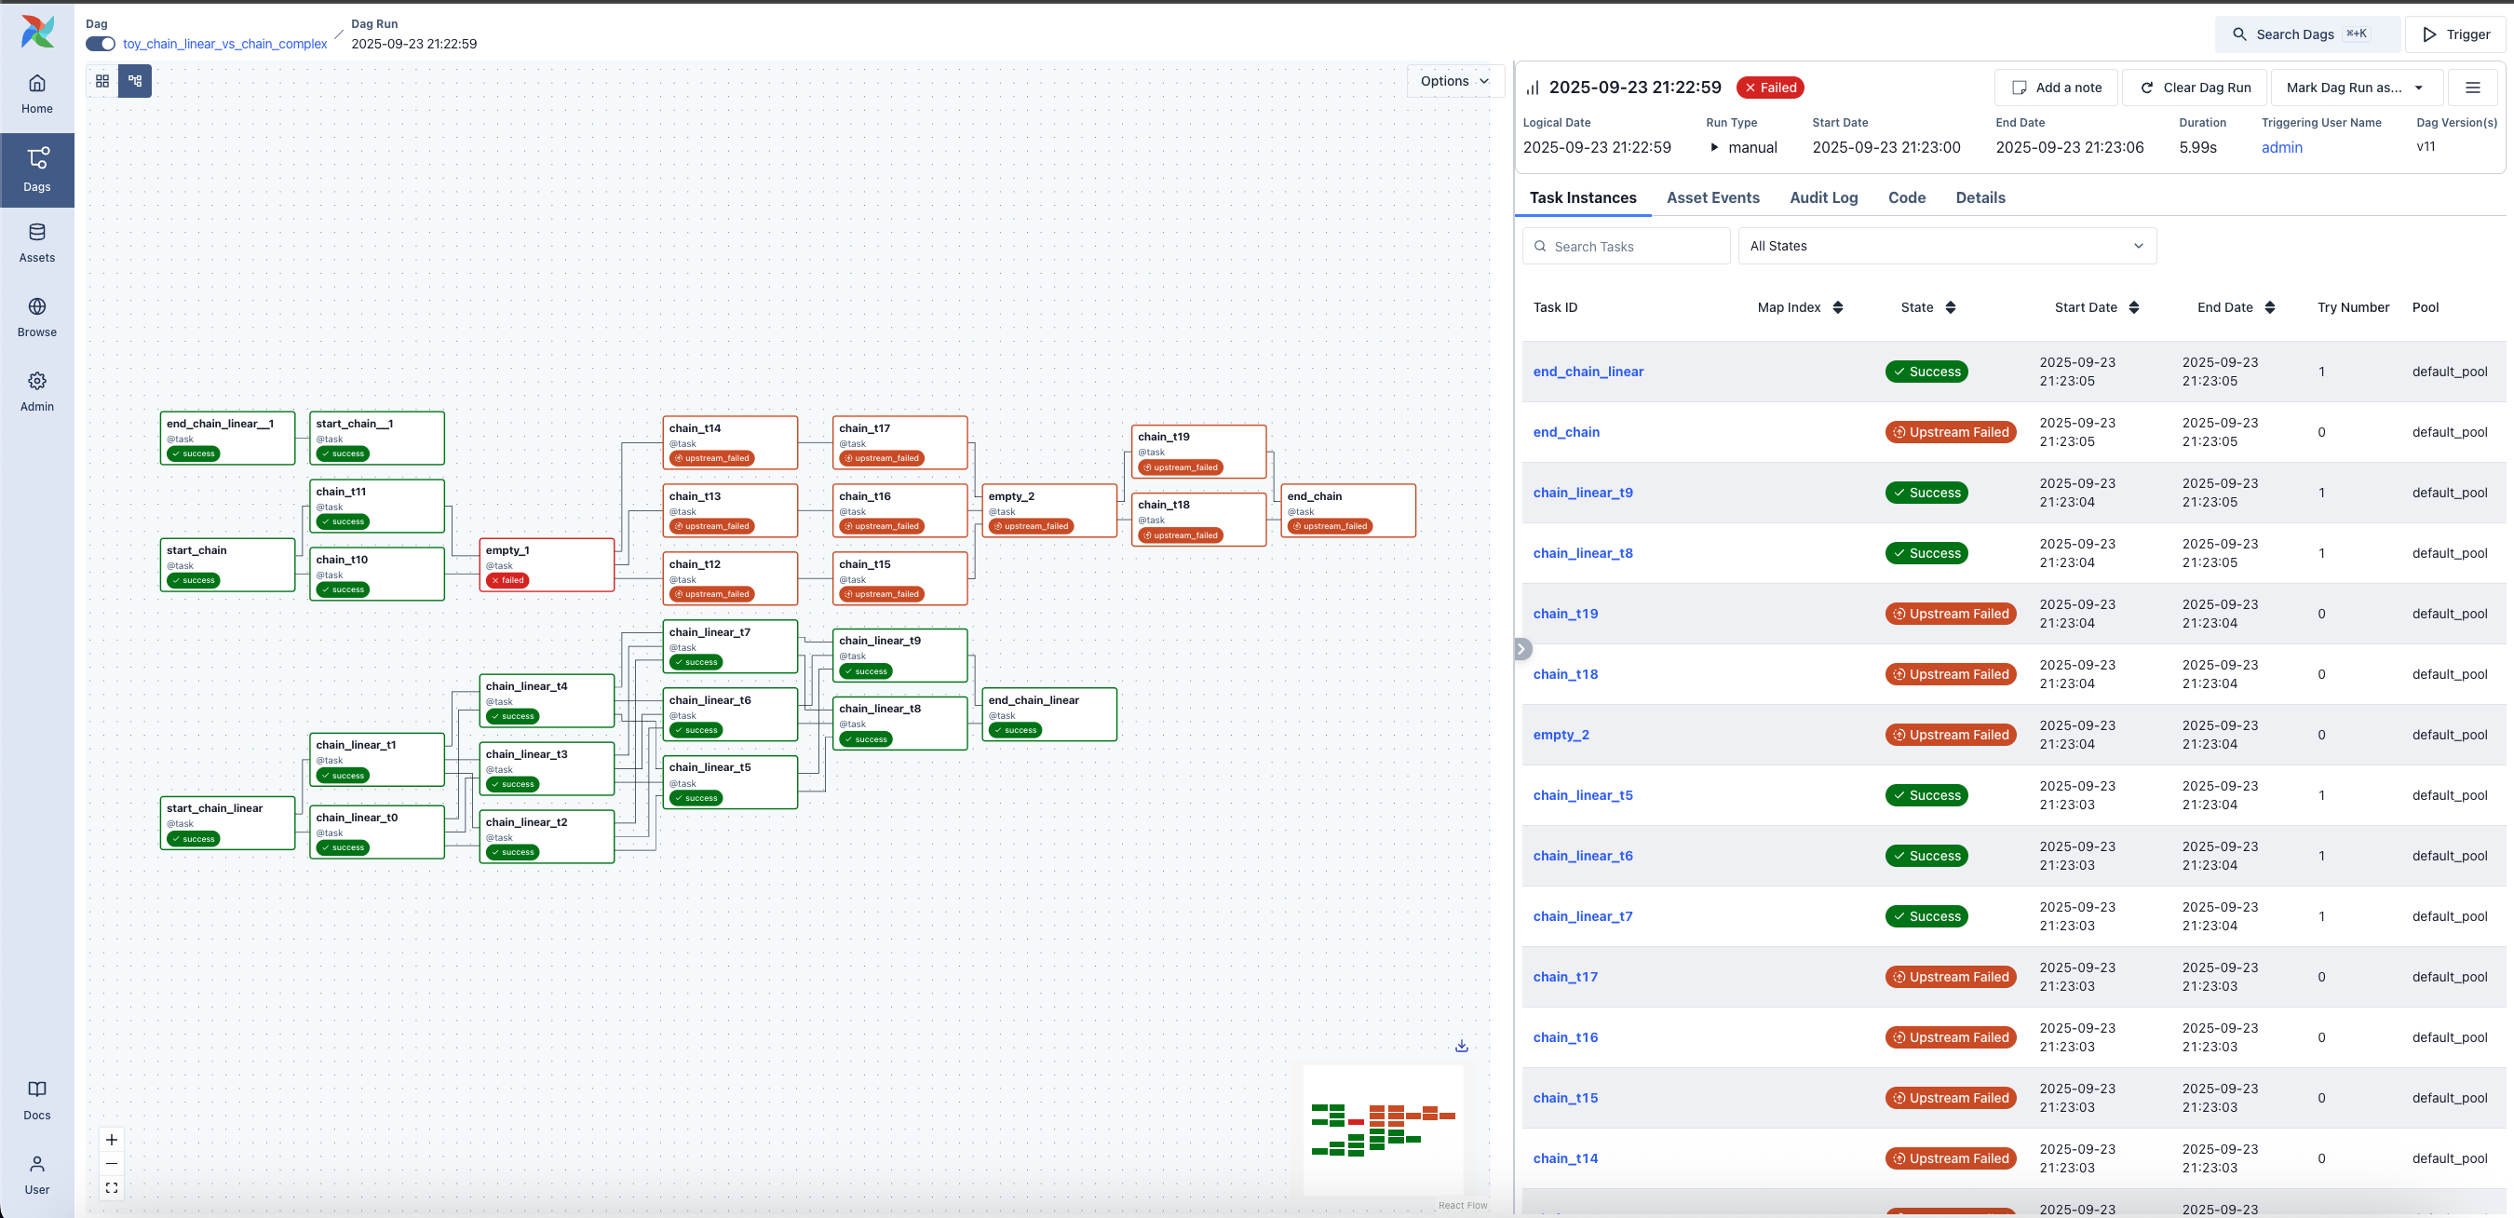Screen dimensions: 2514x1218
Task: Open the All States filter dropdown
Action: [x=1946, y=245]
